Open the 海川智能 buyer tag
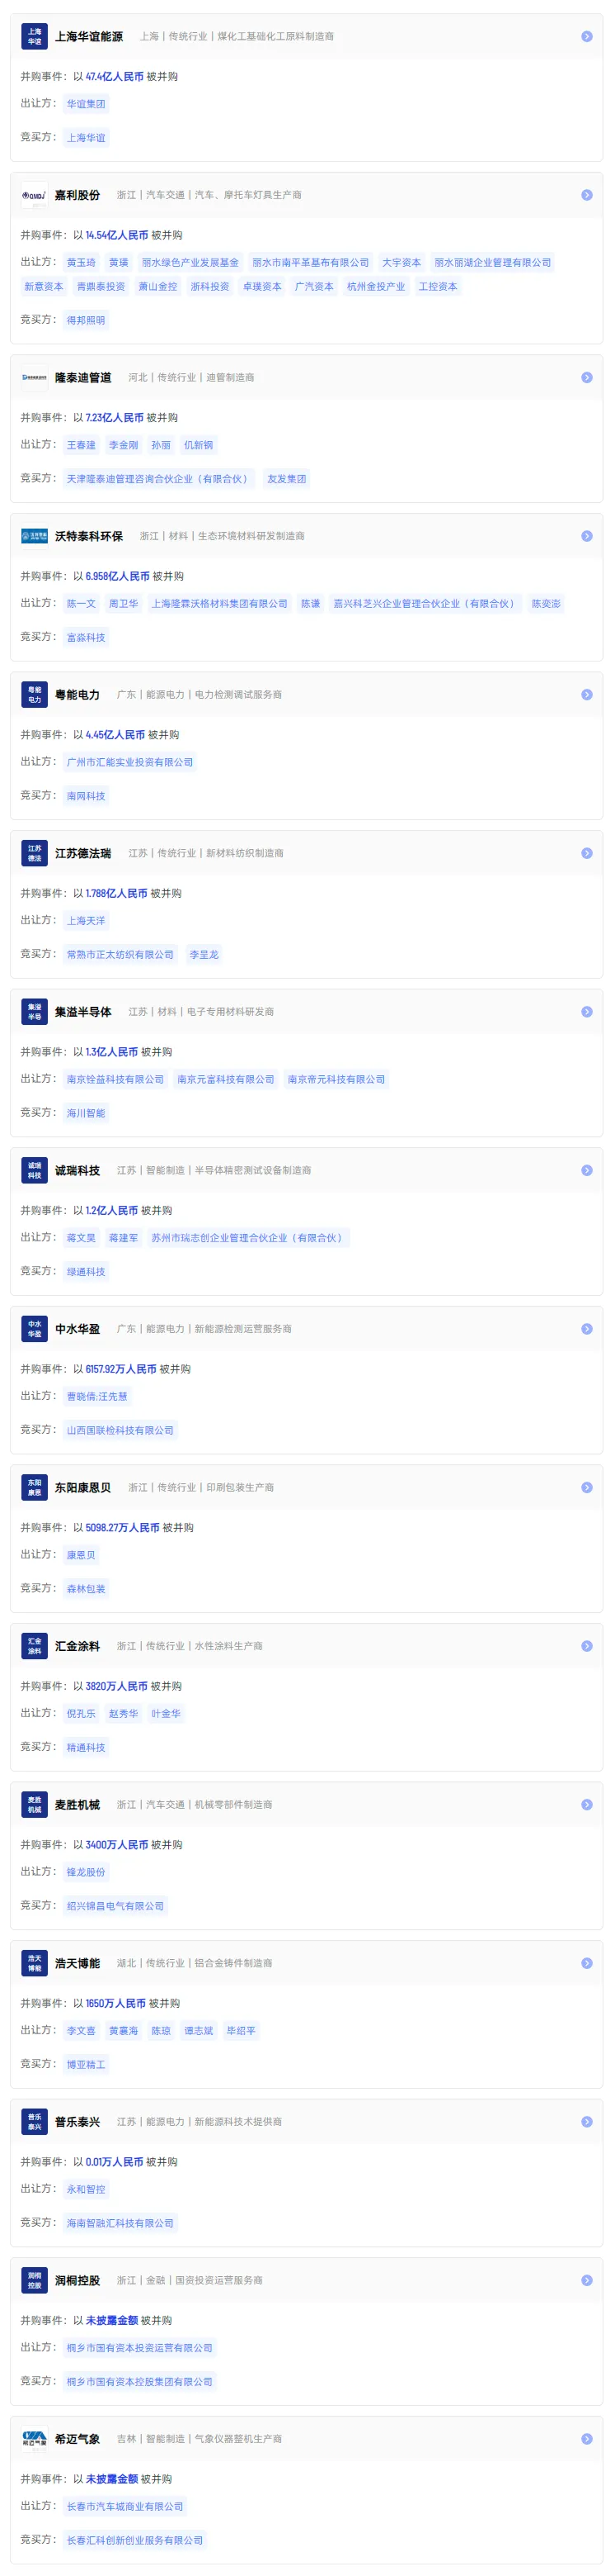Image resolution: width=615 pixels, height=2576 pixels. pos(86,1113)
